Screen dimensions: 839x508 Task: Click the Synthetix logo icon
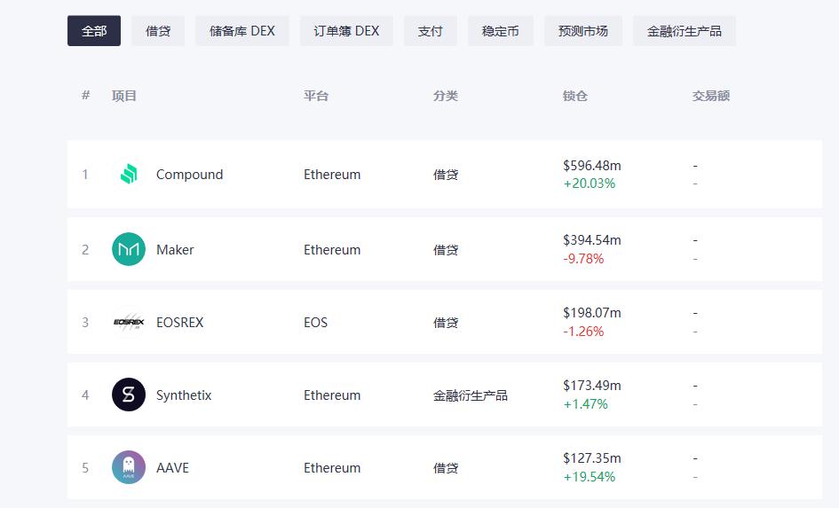pyautogui.click(x=129, y=395)
